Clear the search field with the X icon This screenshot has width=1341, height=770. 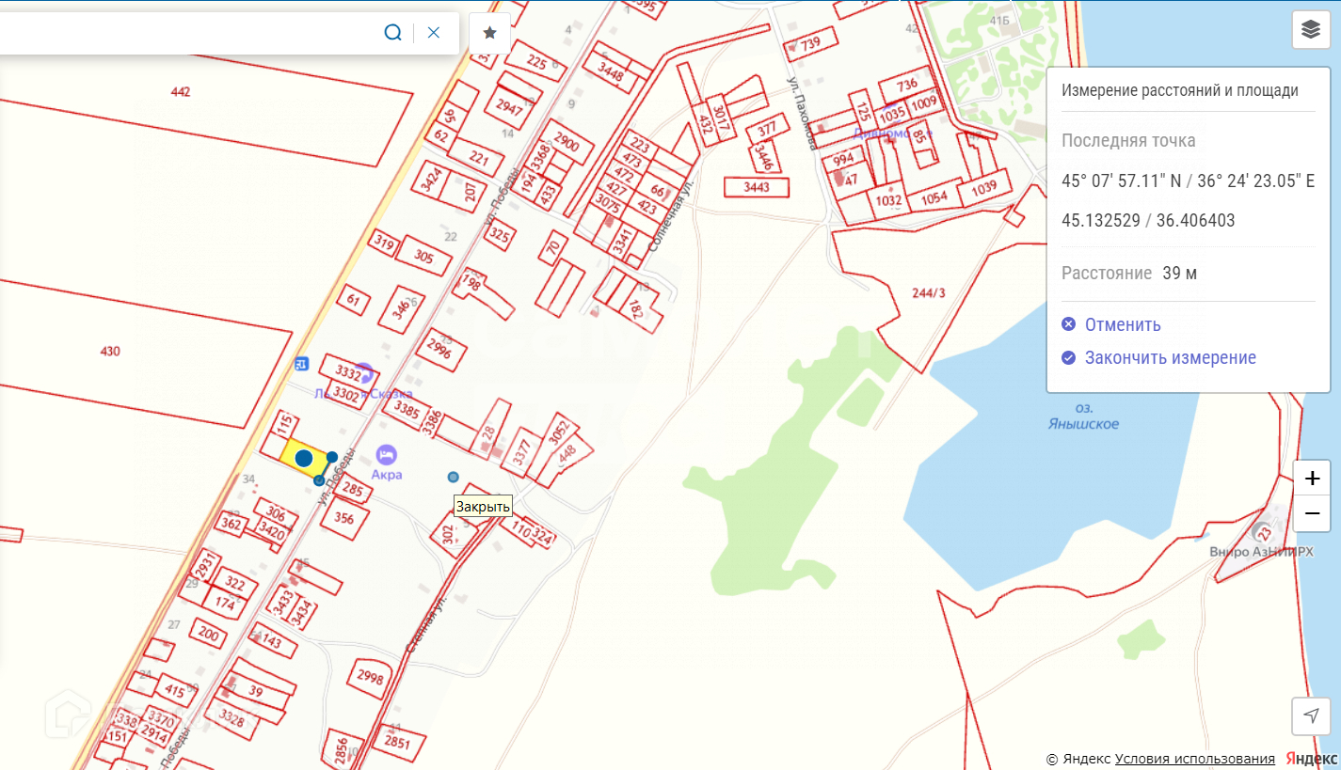[433, 32]
